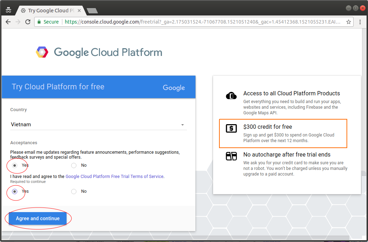Click the "Try Cloud Platform for free" heading

(58, 87)
